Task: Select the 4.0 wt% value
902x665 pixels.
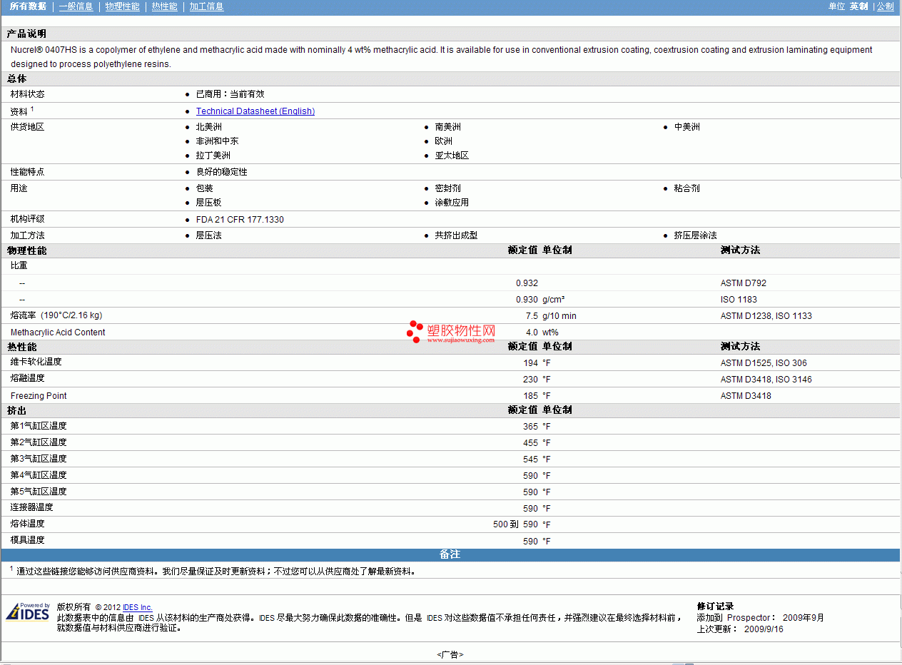Action: click(542, 332)
